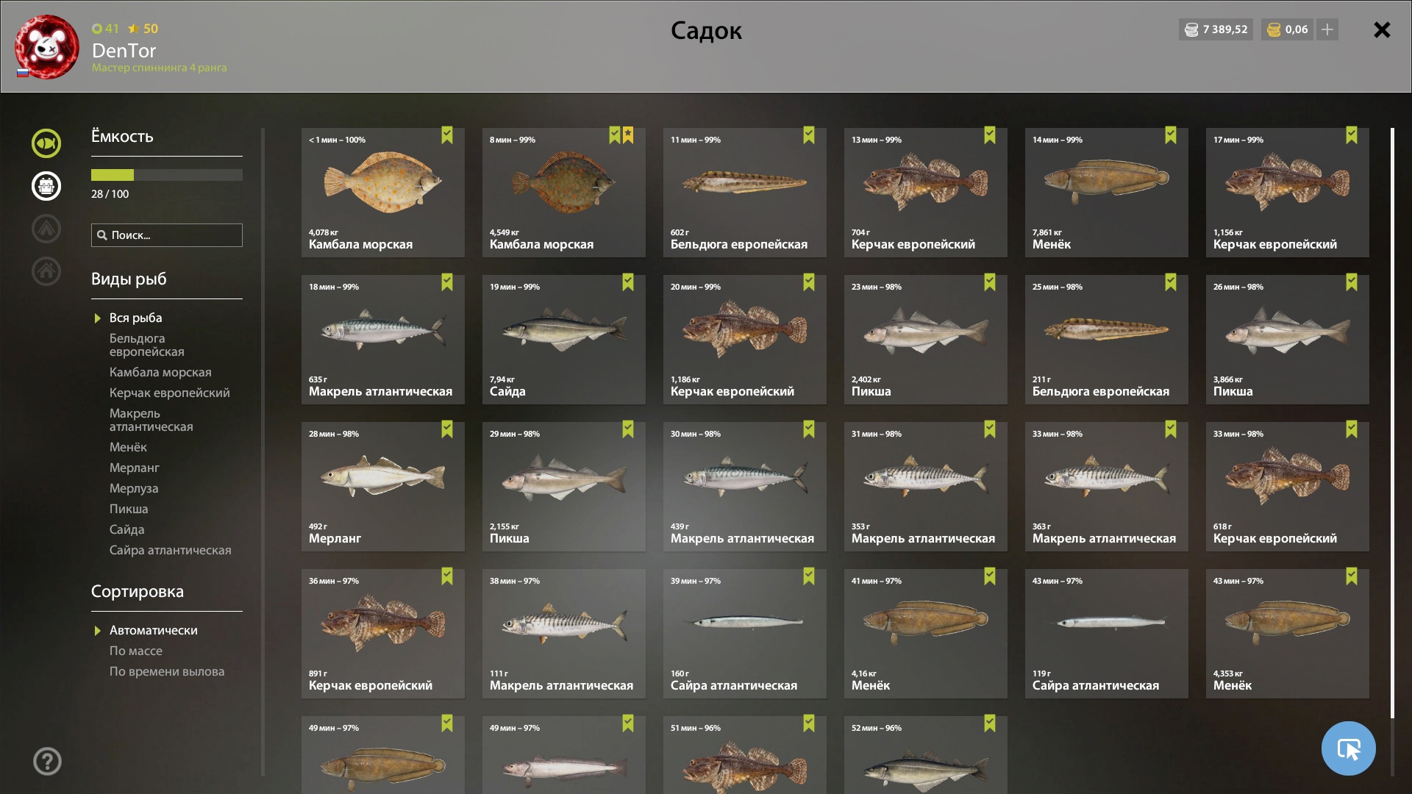Toggle bookmark on 160 г Сайра атлантическая

pyautogui.click(x=809, y=576)
